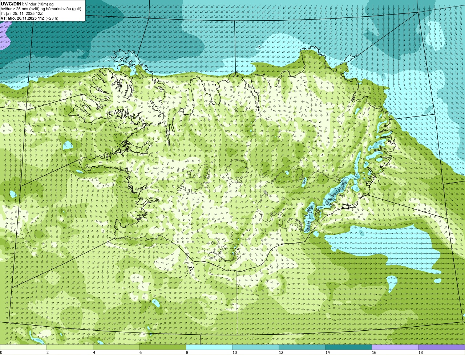Click the purple legend swatch above 18 m/s
Screen dimensions: 465x355
coord(442,347)
